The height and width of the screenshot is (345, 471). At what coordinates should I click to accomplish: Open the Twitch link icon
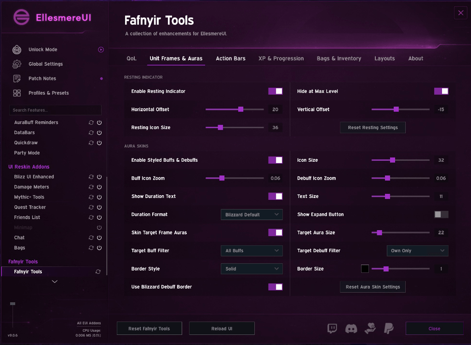[x=332, y=328]
